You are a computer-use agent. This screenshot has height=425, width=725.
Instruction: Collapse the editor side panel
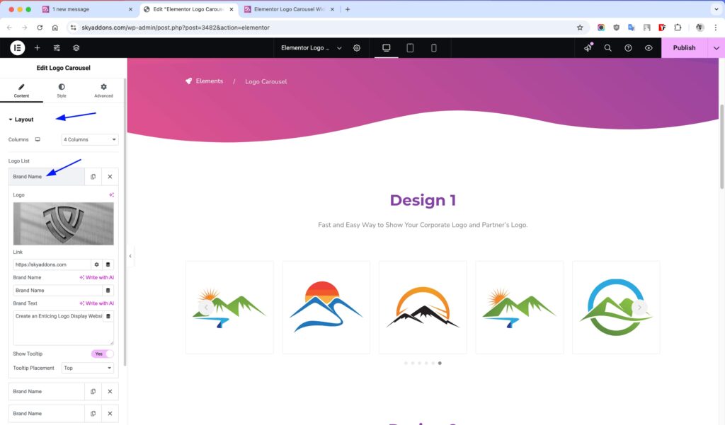point(130,255)
